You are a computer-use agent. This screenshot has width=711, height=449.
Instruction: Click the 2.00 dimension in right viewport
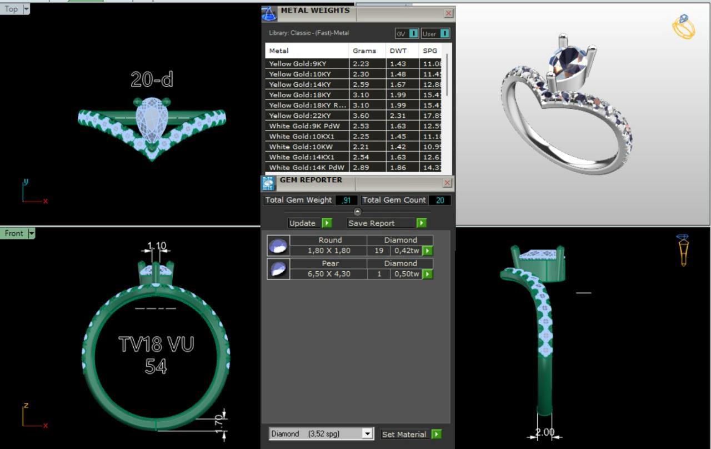pyautogui.click(x=544, y=432)
